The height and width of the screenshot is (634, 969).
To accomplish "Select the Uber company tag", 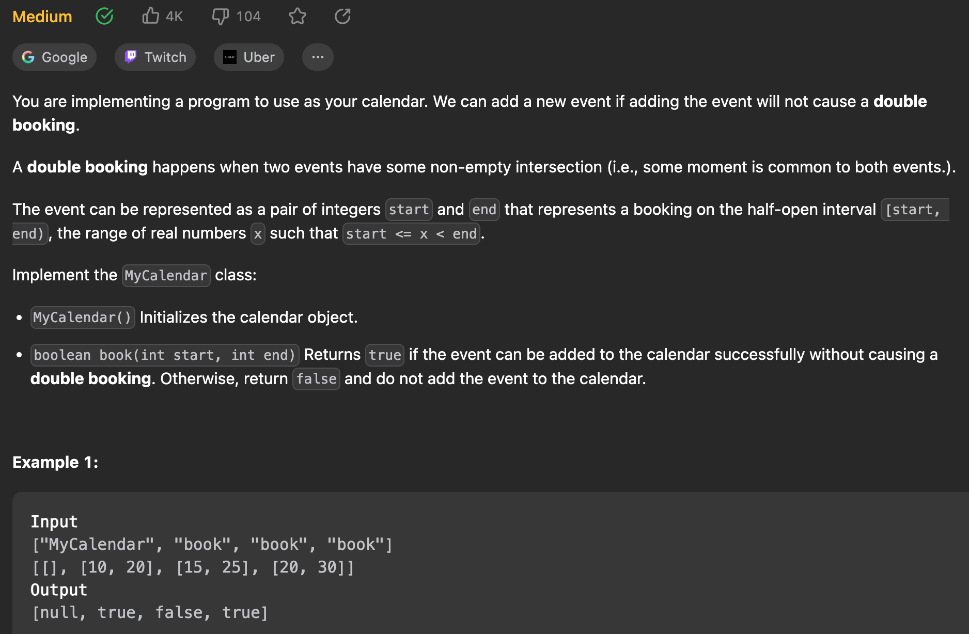I will (248, 57).
